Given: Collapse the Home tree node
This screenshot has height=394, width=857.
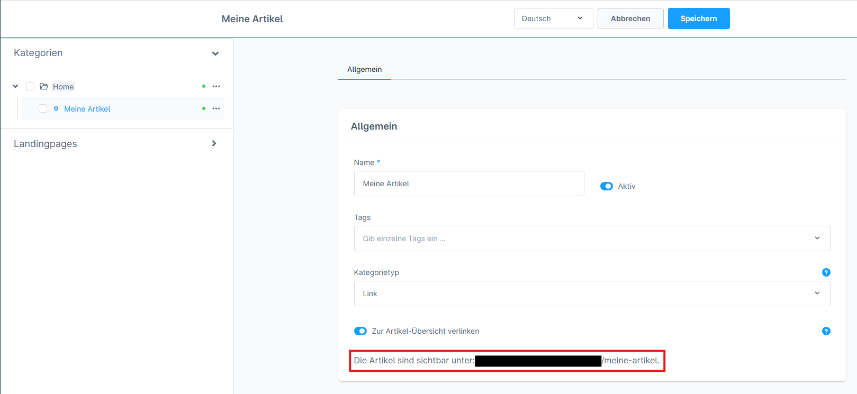Looking at the screenshot, I should point(15,86).
